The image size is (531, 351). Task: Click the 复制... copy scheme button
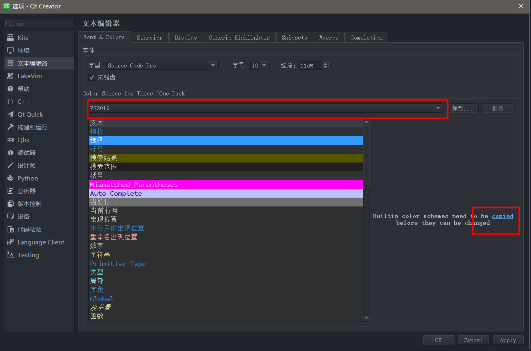click(463, 108)
